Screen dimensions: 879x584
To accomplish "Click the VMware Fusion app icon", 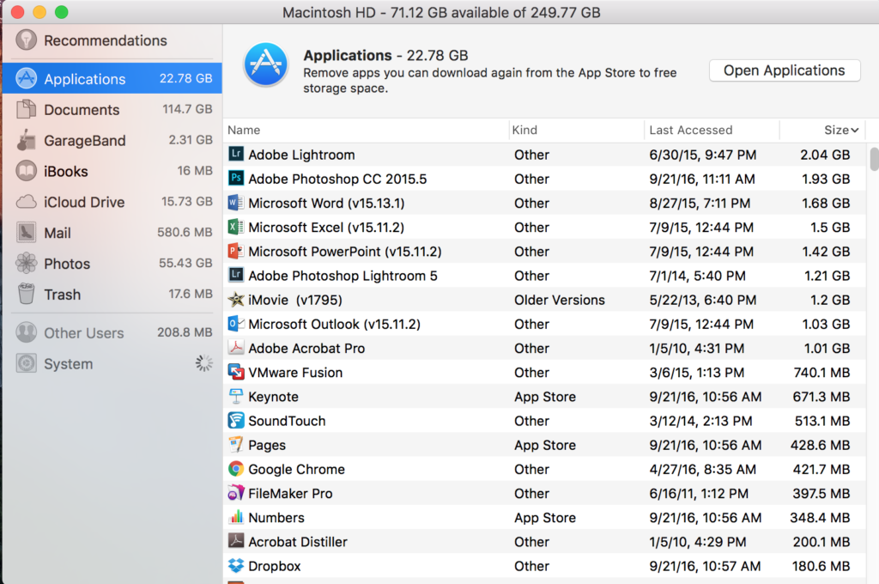I will pyautogui.click(x=236, y=372).
